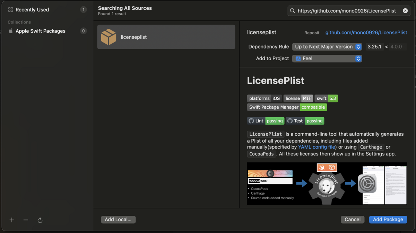This screenshot has width=416, height=233.
Task: Click the 'Found 1 result' text
Action: [112, 14]
